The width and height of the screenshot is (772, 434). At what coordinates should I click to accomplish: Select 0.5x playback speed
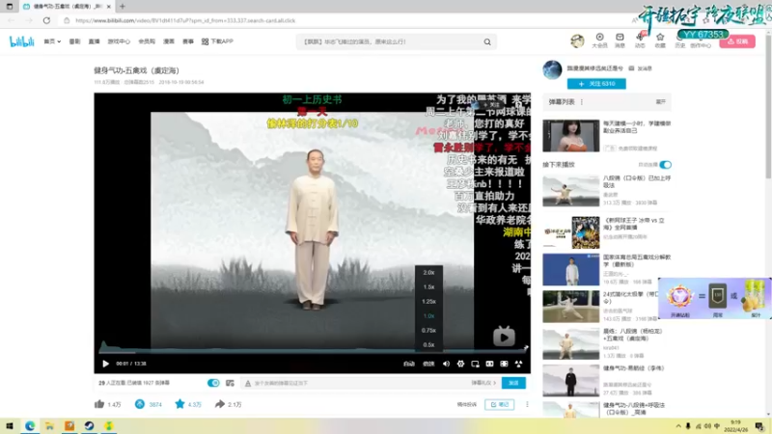coord(428,345)
